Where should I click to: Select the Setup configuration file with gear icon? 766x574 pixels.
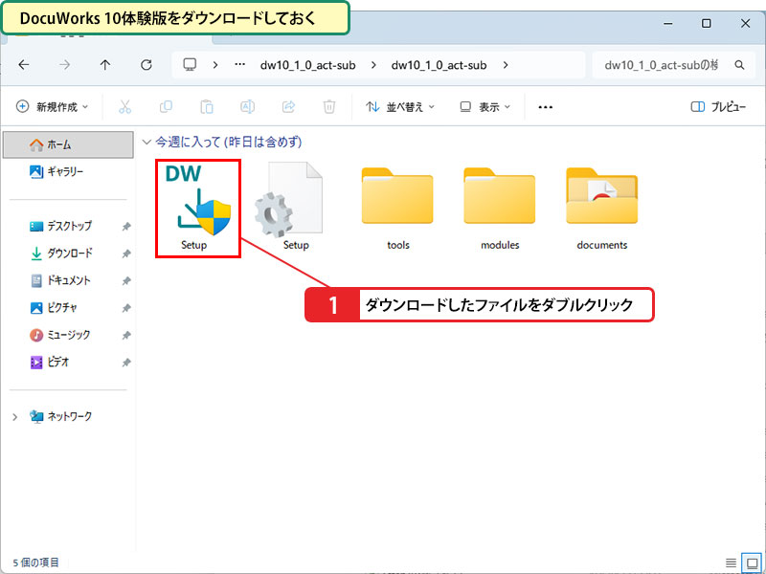tap(290, 207)
